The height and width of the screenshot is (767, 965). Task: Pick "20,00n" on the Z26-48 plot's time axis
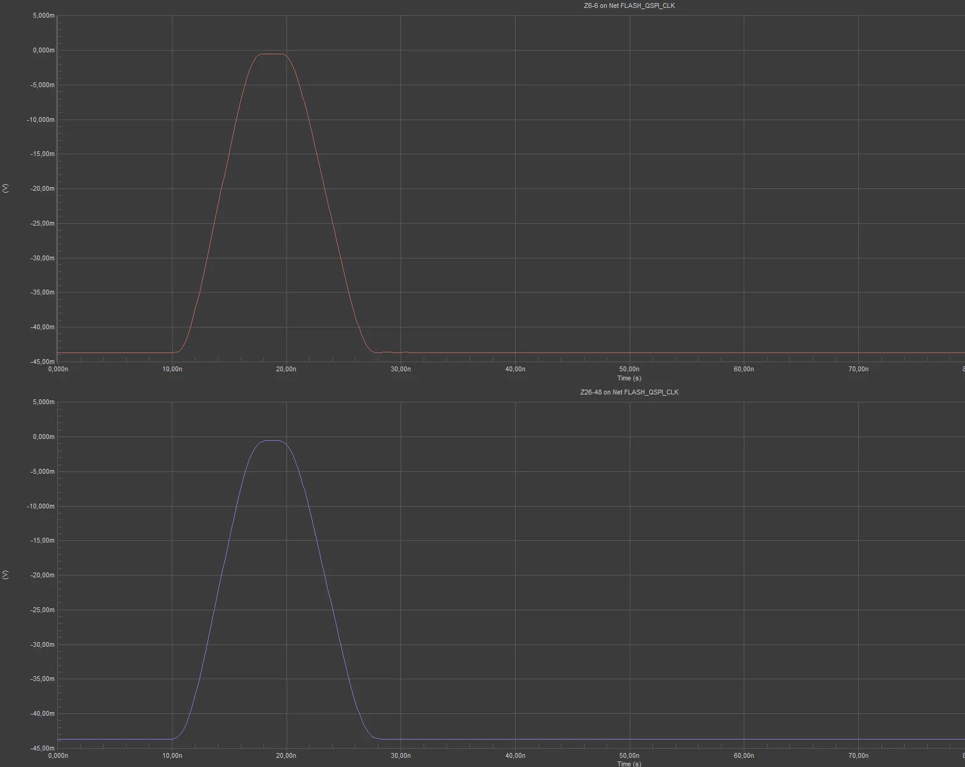(x=286, y=755)
